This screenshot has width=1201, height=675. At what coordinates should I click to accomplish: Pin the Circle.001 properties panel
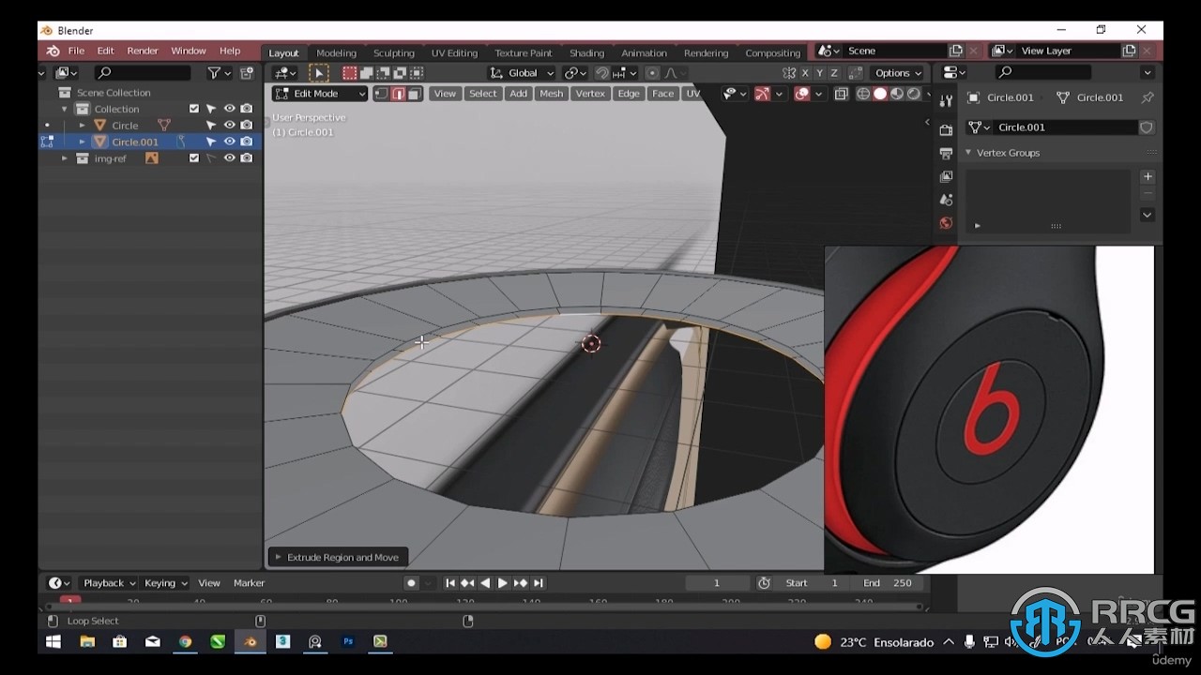1147,97
